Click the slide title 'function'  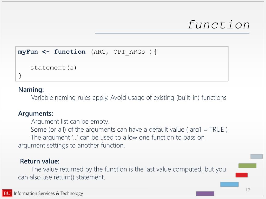pos(218,25)
